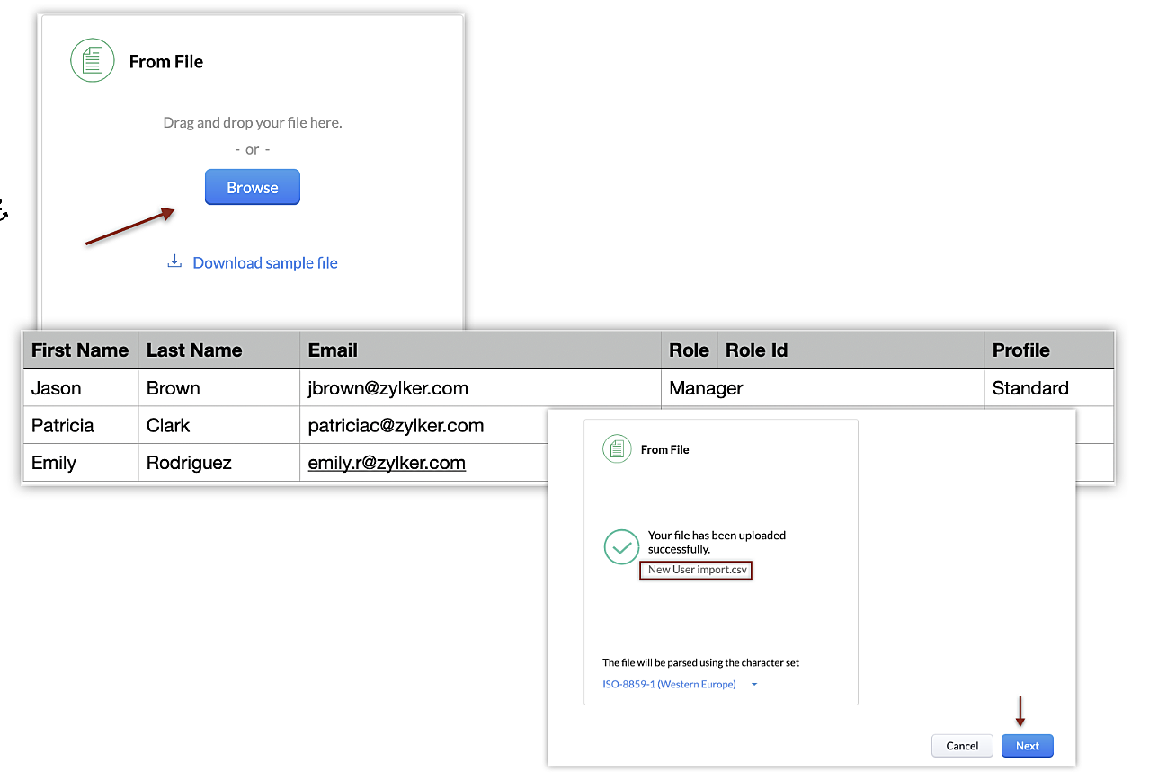This screenshot has width=1149, height=780.
Task: Click the Last Name column header
Action: (x=194, y=350)
